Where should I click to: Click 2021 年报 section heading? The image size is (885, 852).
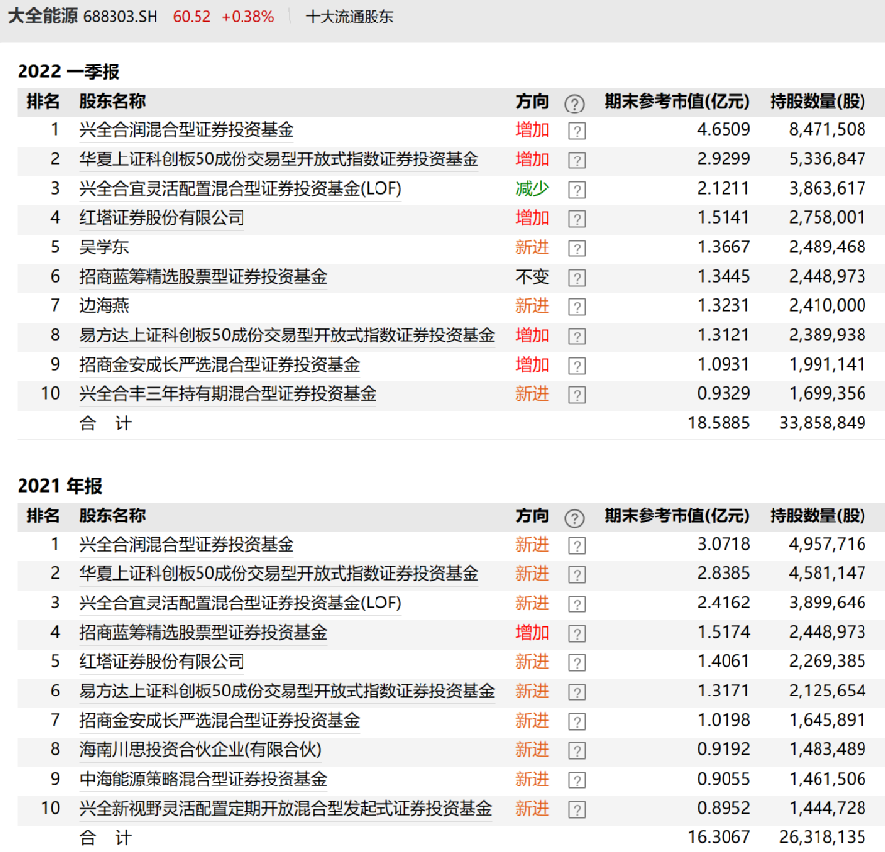pos(60,486)
